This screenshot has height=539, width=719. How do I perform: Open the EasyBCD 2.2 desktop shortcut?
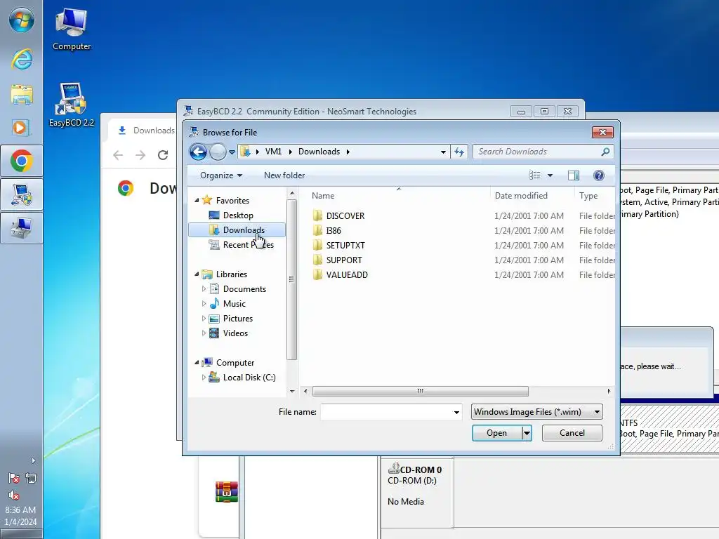coord(72,105)
